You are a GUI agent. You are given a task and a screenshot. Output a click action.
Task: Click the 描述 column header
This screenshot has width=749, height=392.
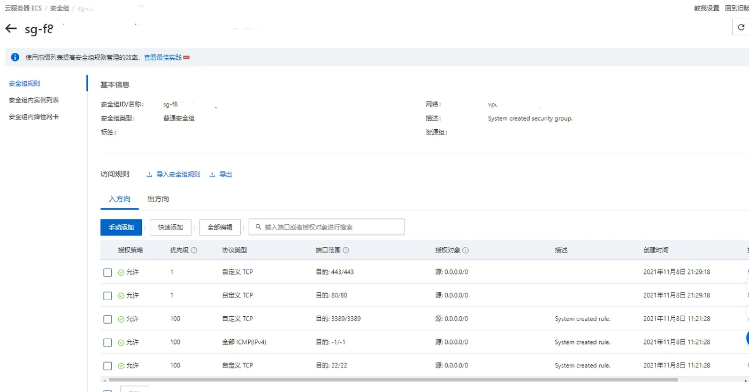pos(561,250)
